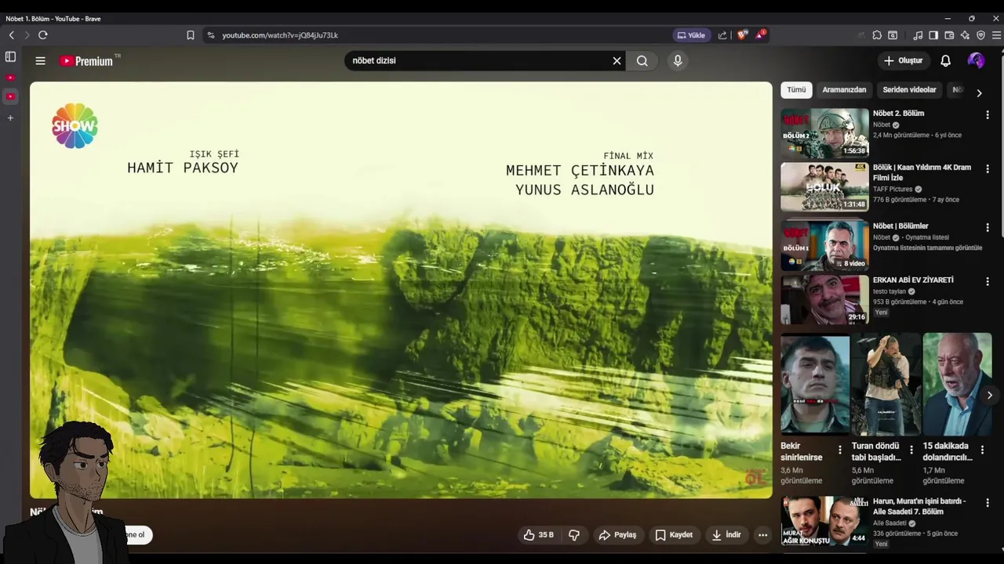Open TAFF Pictures channel link
Image resolution: width=1004 pixels, height=564 pixels.
point(893,189)
